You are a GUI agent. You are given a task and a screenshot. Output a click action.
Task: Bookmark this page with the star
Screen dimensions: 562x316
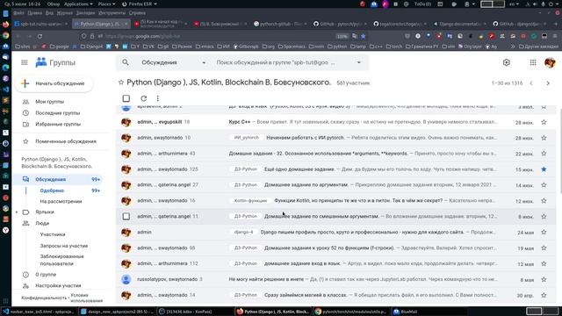363,36
